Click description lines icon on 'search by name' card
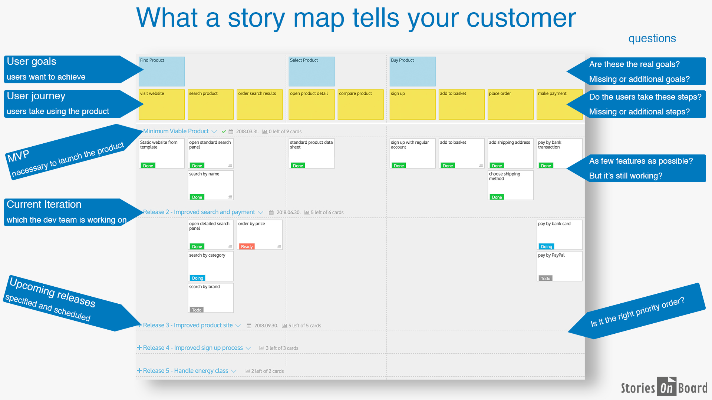 click(x=230, y=197)
